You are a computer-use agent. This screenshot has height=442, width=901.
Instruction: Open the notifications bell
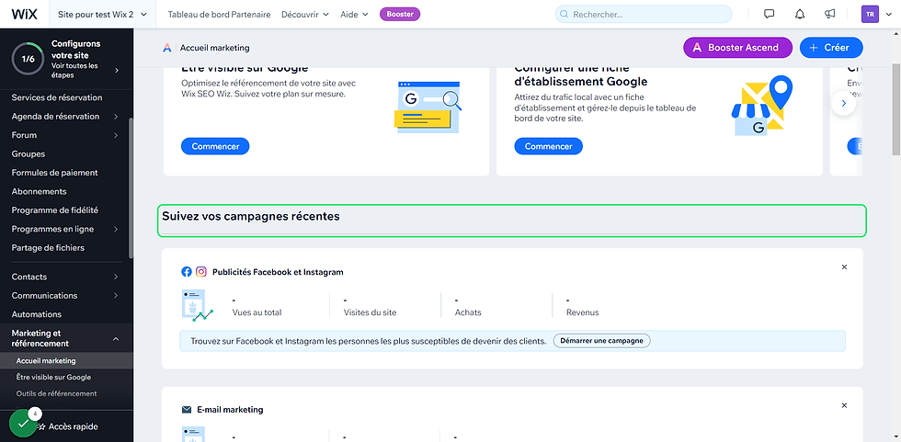tap(799, 14)
